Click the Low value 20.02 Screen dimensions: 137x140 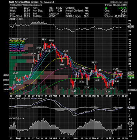27,13
